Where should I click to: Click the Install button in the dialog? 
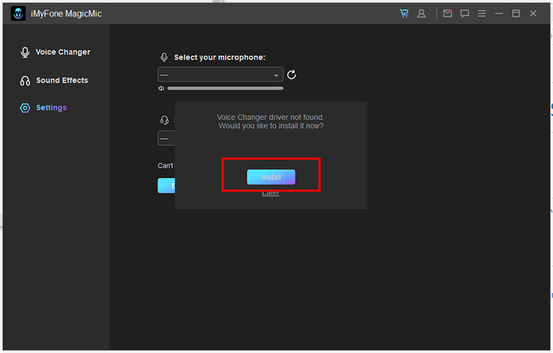point(271,177)
